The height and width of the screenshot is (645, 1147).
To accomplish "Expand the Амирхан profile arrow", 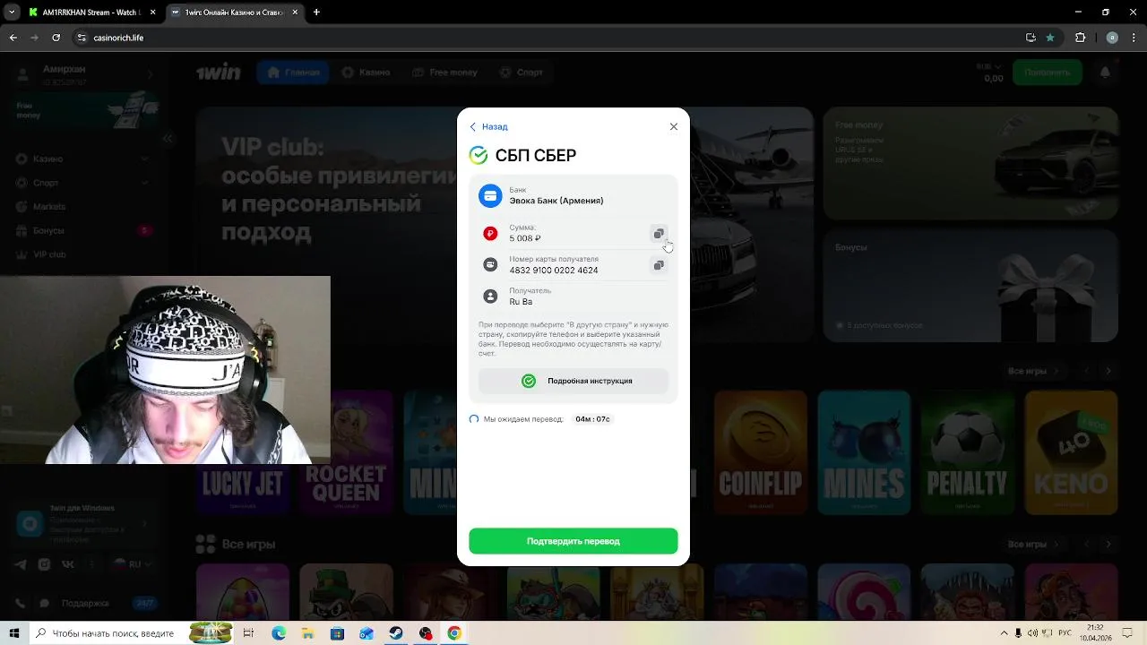I will coord(150,74).
